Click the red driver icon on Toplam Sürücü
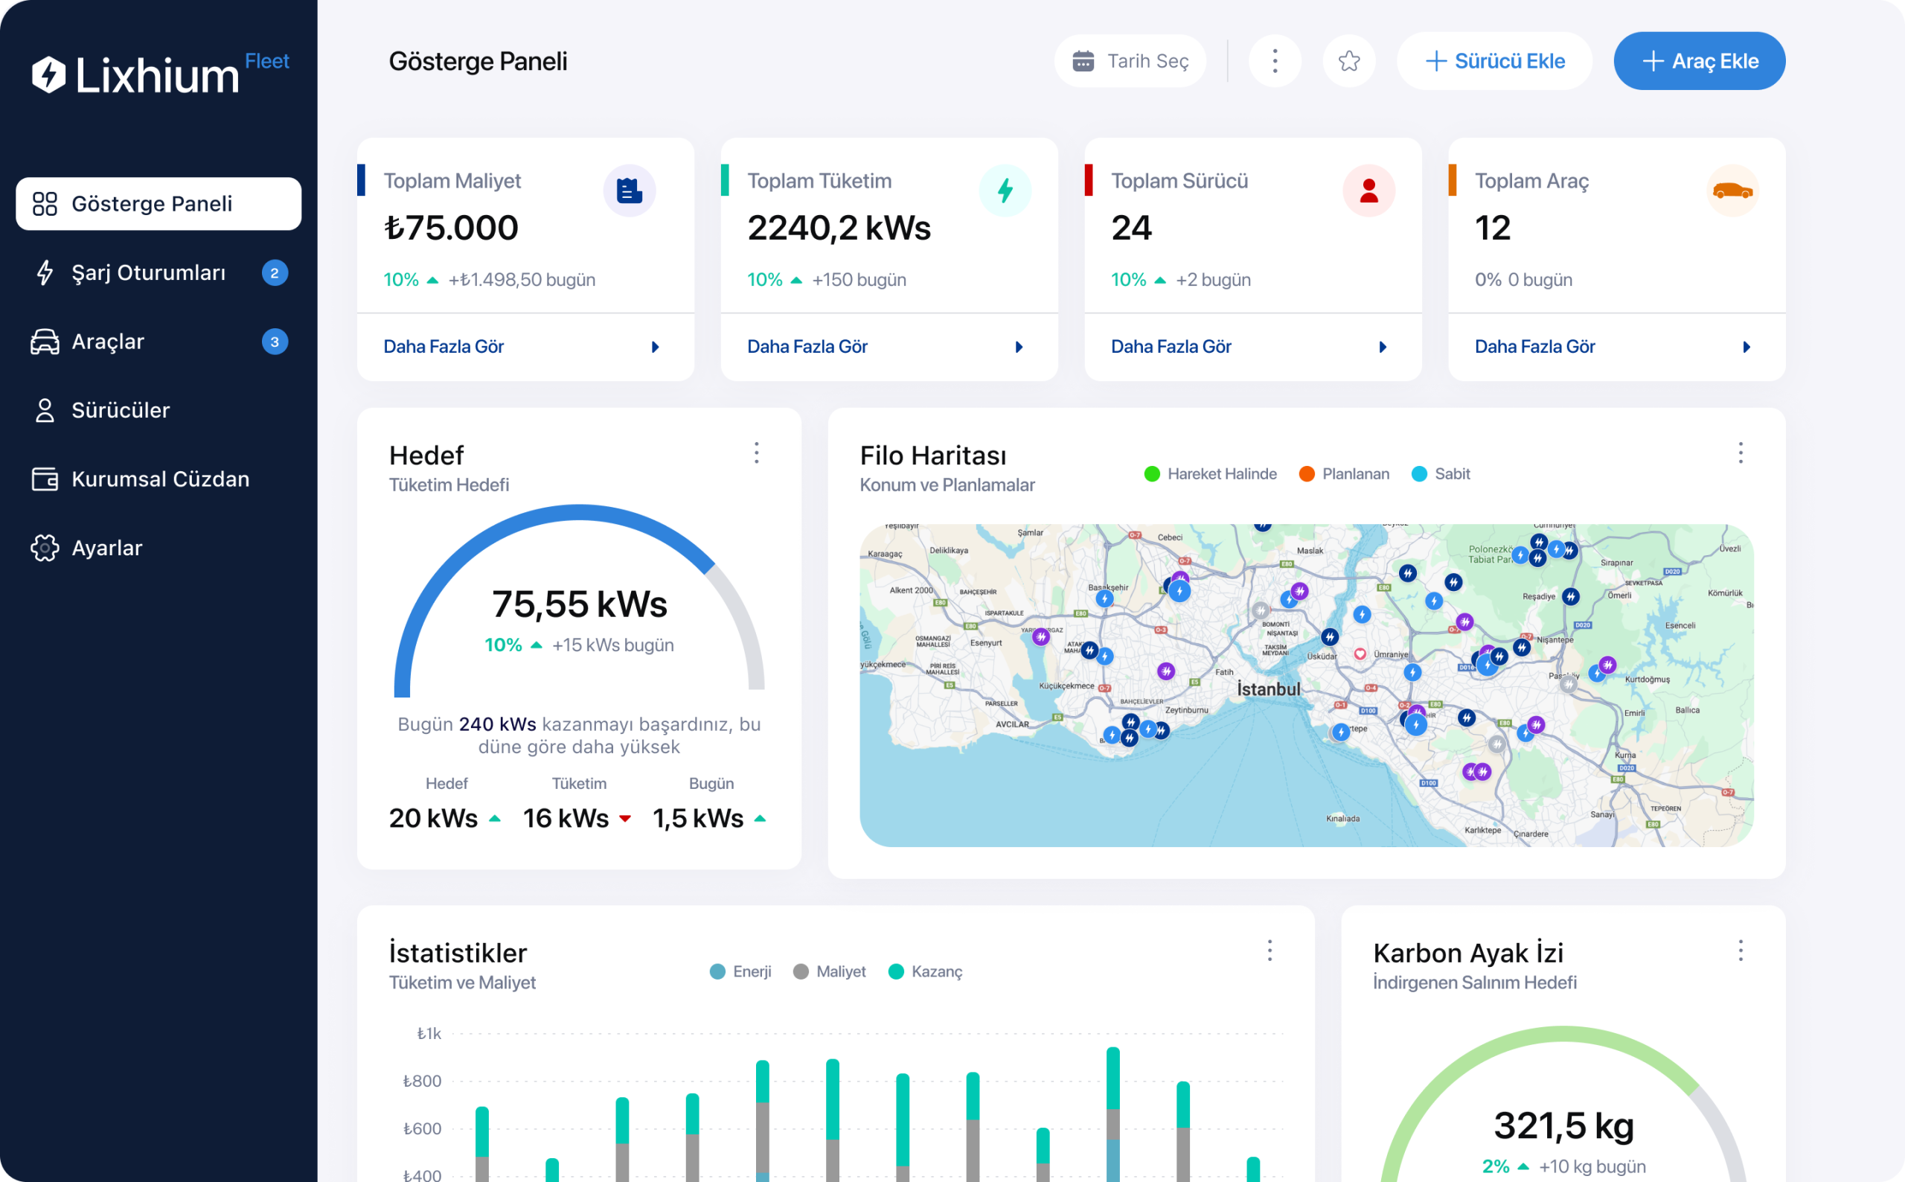The image size is (1905, 1182). (x=1368, y=191)
